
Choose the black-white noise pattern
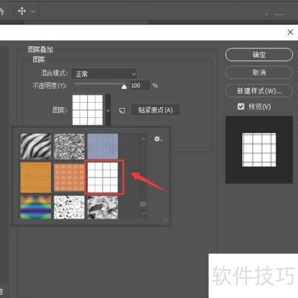pos(70,146)
